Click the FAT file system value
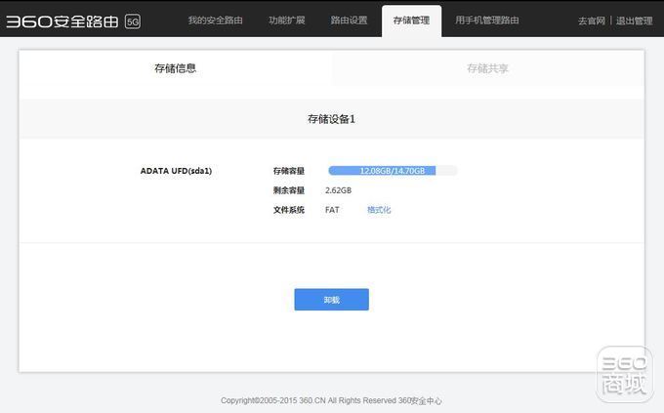 click(332, 210)
